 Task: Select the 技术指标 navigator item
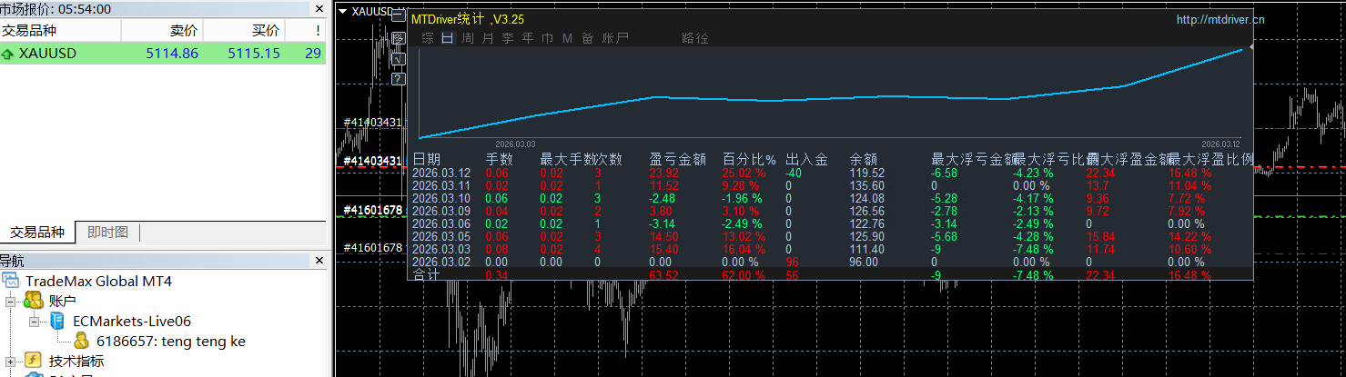[x=76, y=361]
